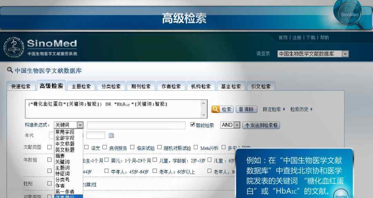The height and width of the screenshot is (198, 373).
Task: Check the 病例报告 checkbox
Action: click(104, 147)
